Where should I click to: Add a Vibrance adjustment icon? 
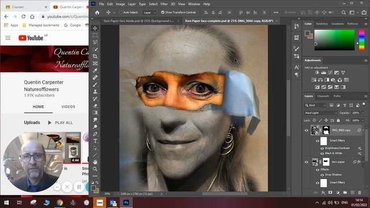(343, 73)
